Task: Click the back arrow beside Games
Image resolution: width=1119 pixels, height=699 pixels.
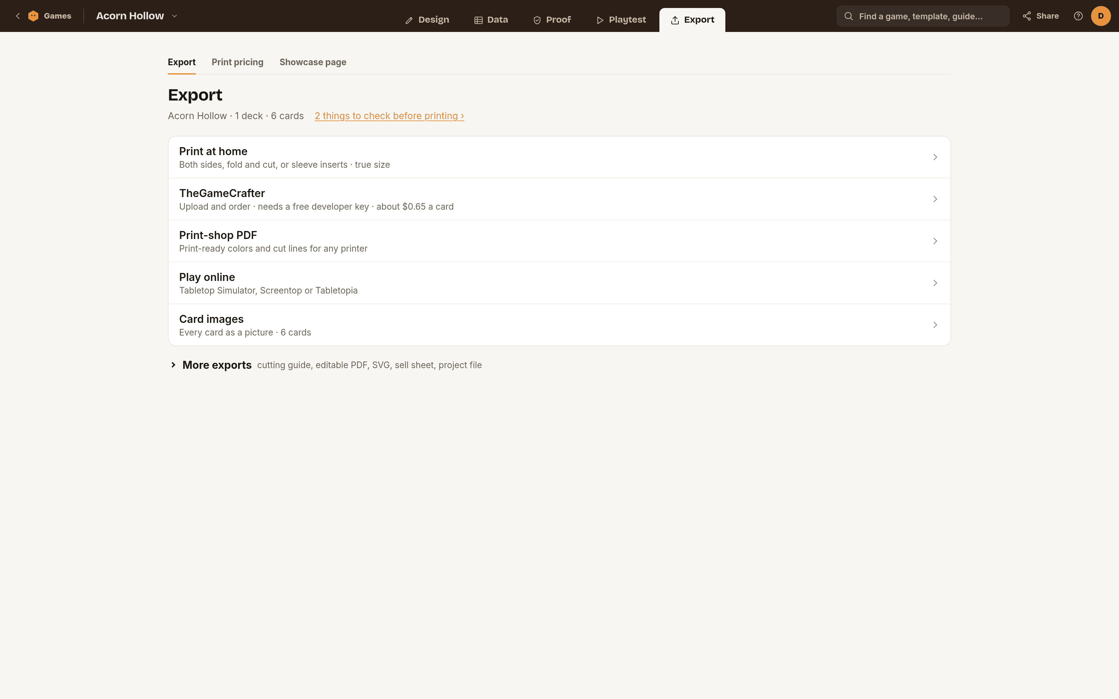Action: coord(18,16)
